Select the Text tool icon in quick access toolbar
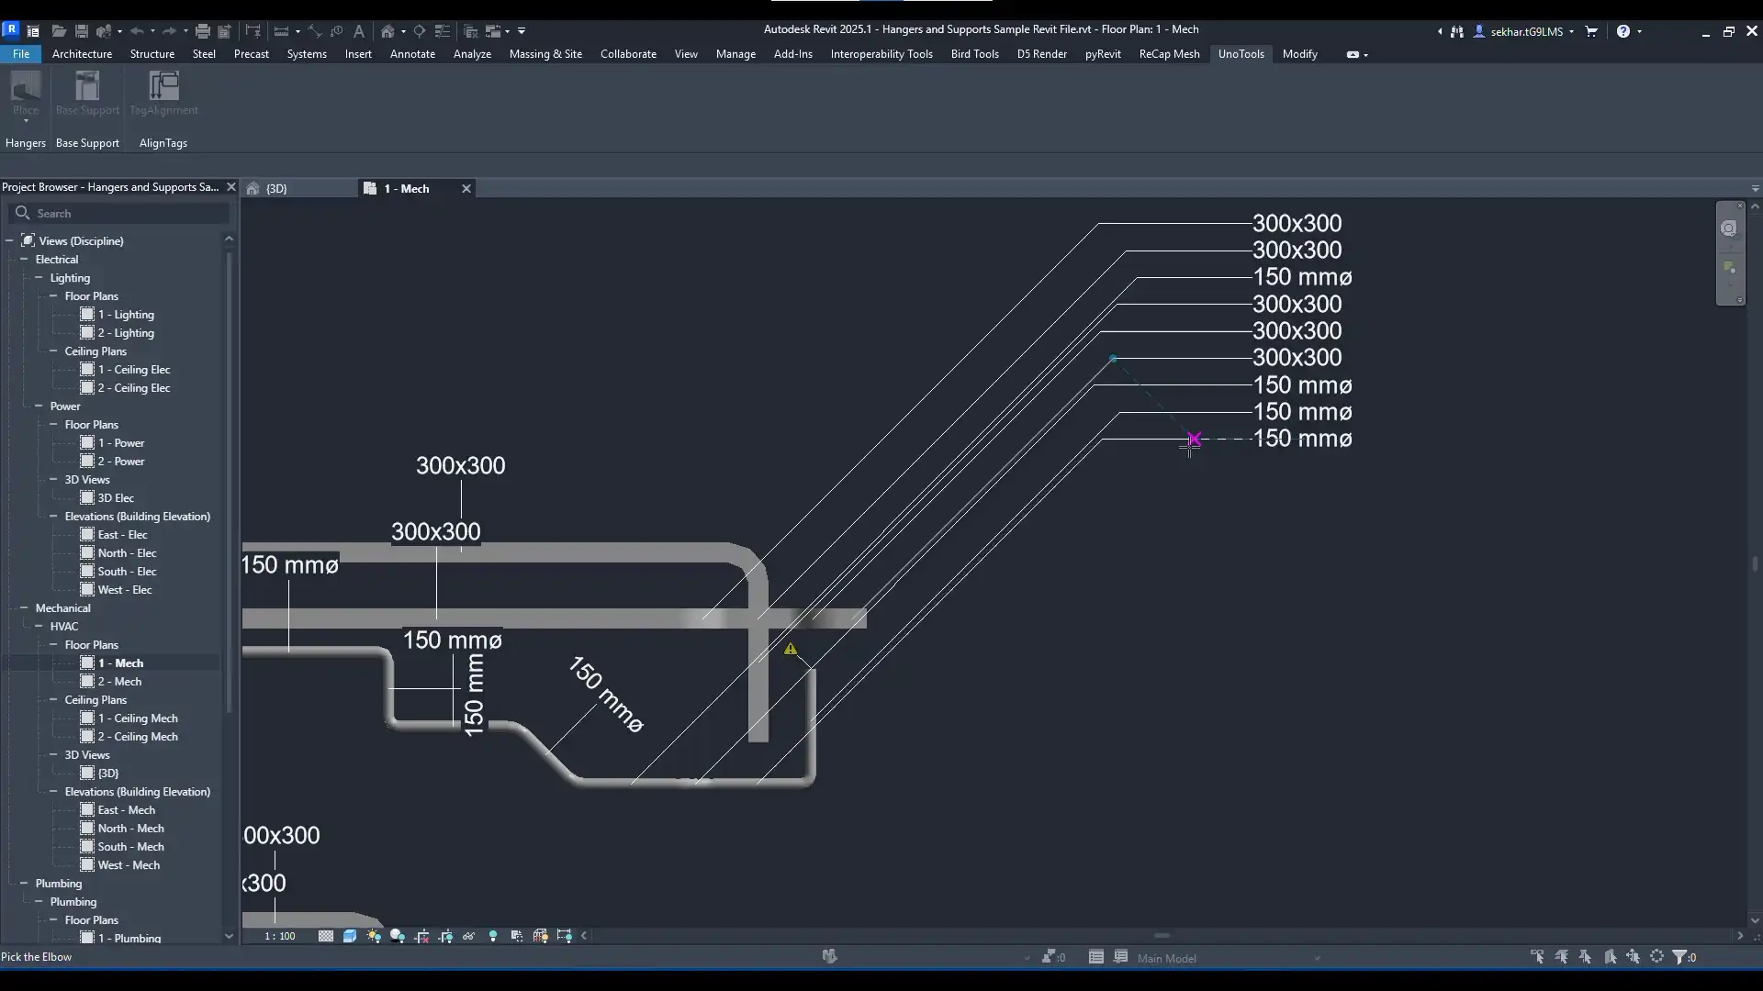 [359, 31]
